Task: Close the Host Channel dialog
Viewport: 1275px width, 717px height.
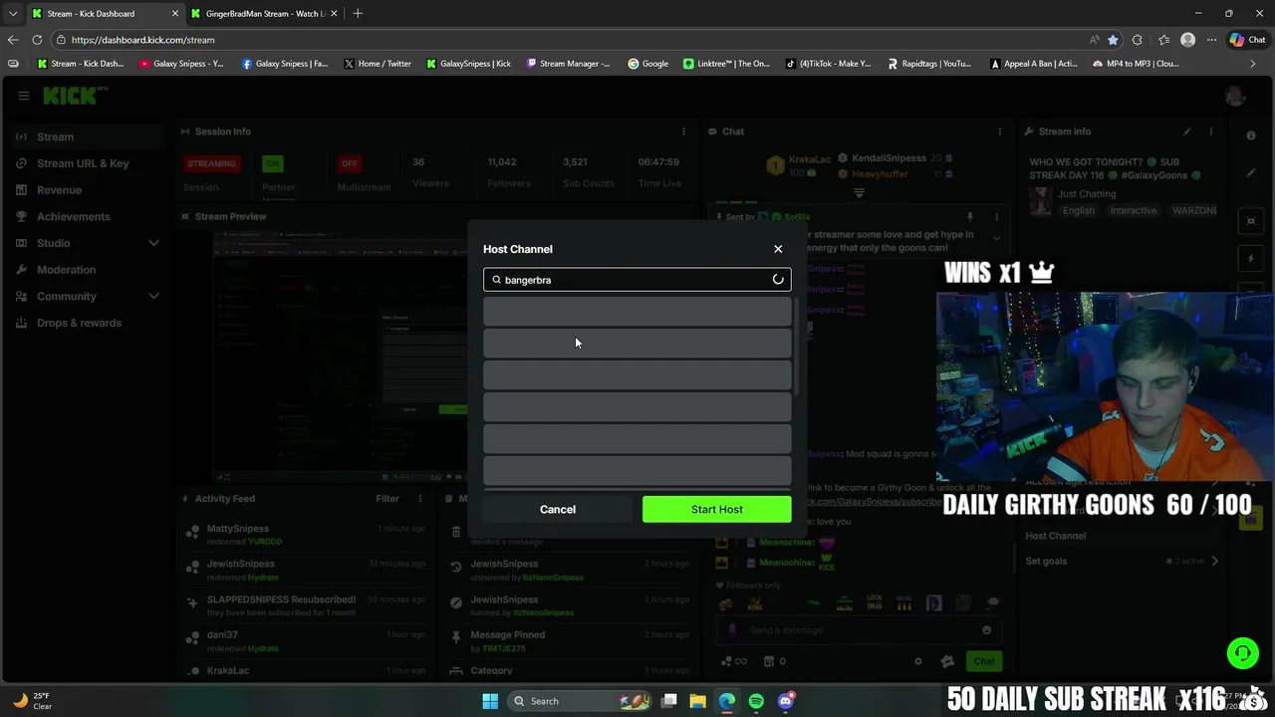Action: click(x=778, y=249)
